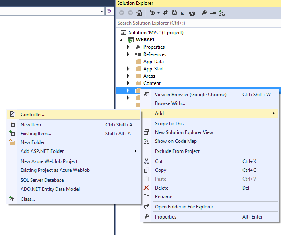Toggle the Preview Selected Items icon
The image size is (281, 235).
(x=213, y=13)
